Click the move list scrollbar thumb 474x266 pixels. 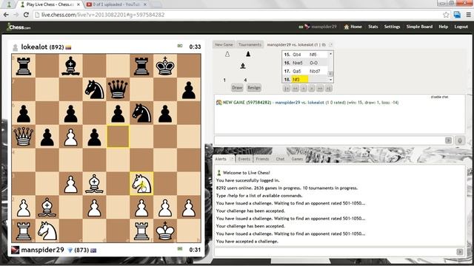(330, 74)
